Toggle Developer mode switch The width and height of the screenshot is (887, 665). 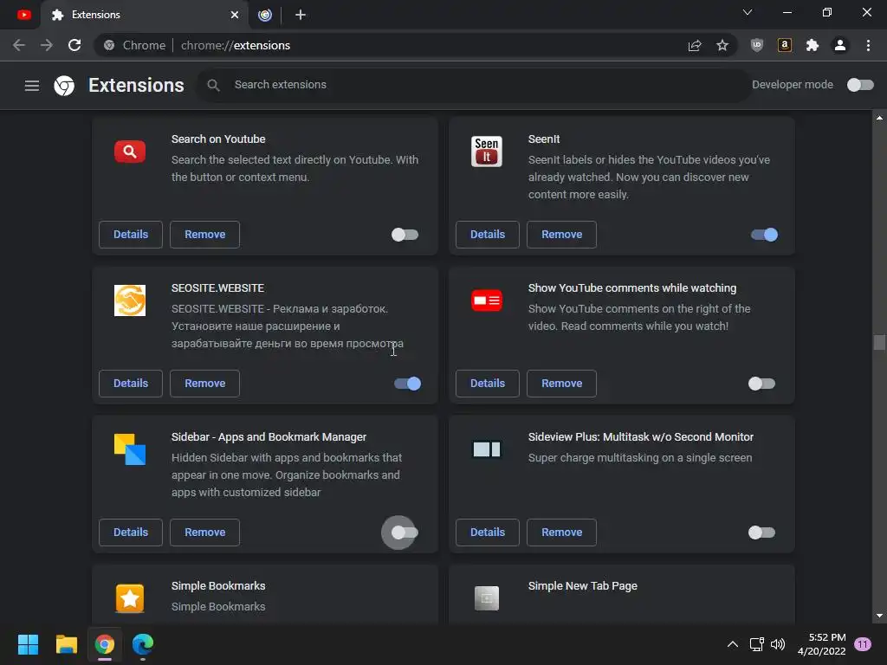point(860,85)
